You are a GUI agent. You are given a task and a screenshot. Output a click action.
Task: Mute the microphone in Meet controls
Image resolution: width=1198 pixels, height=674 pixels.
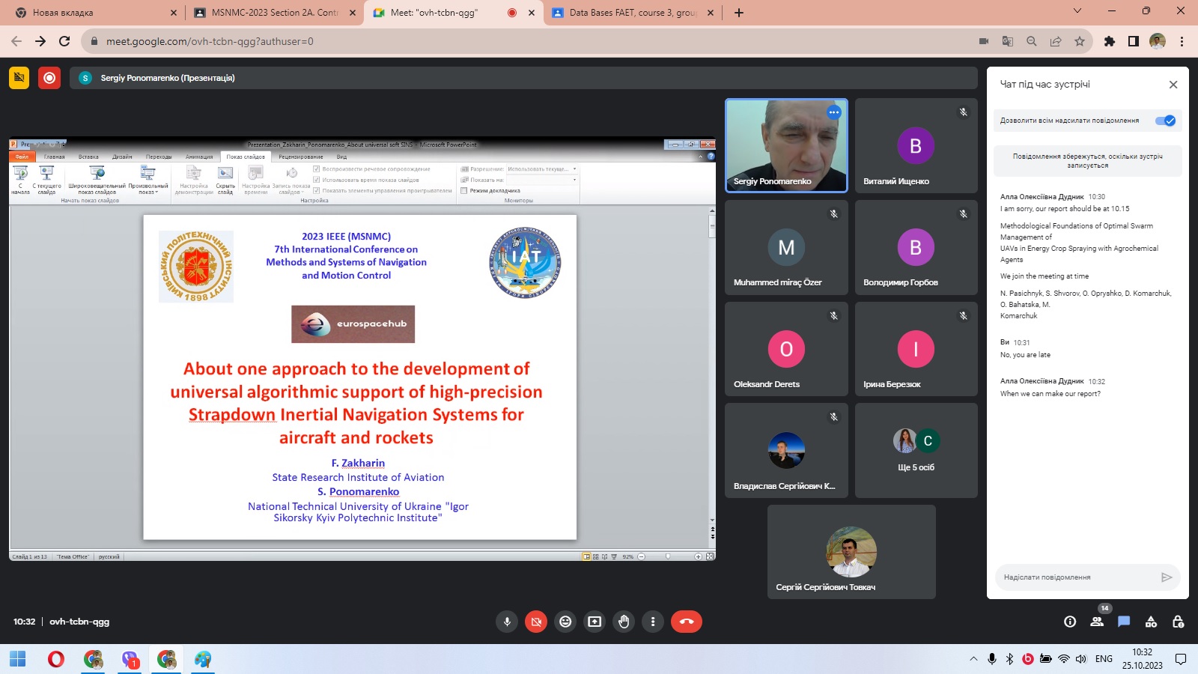click(507, 622)
